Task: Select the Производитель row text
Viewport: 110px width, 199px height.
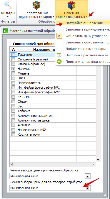Action: tap(29, 83)
